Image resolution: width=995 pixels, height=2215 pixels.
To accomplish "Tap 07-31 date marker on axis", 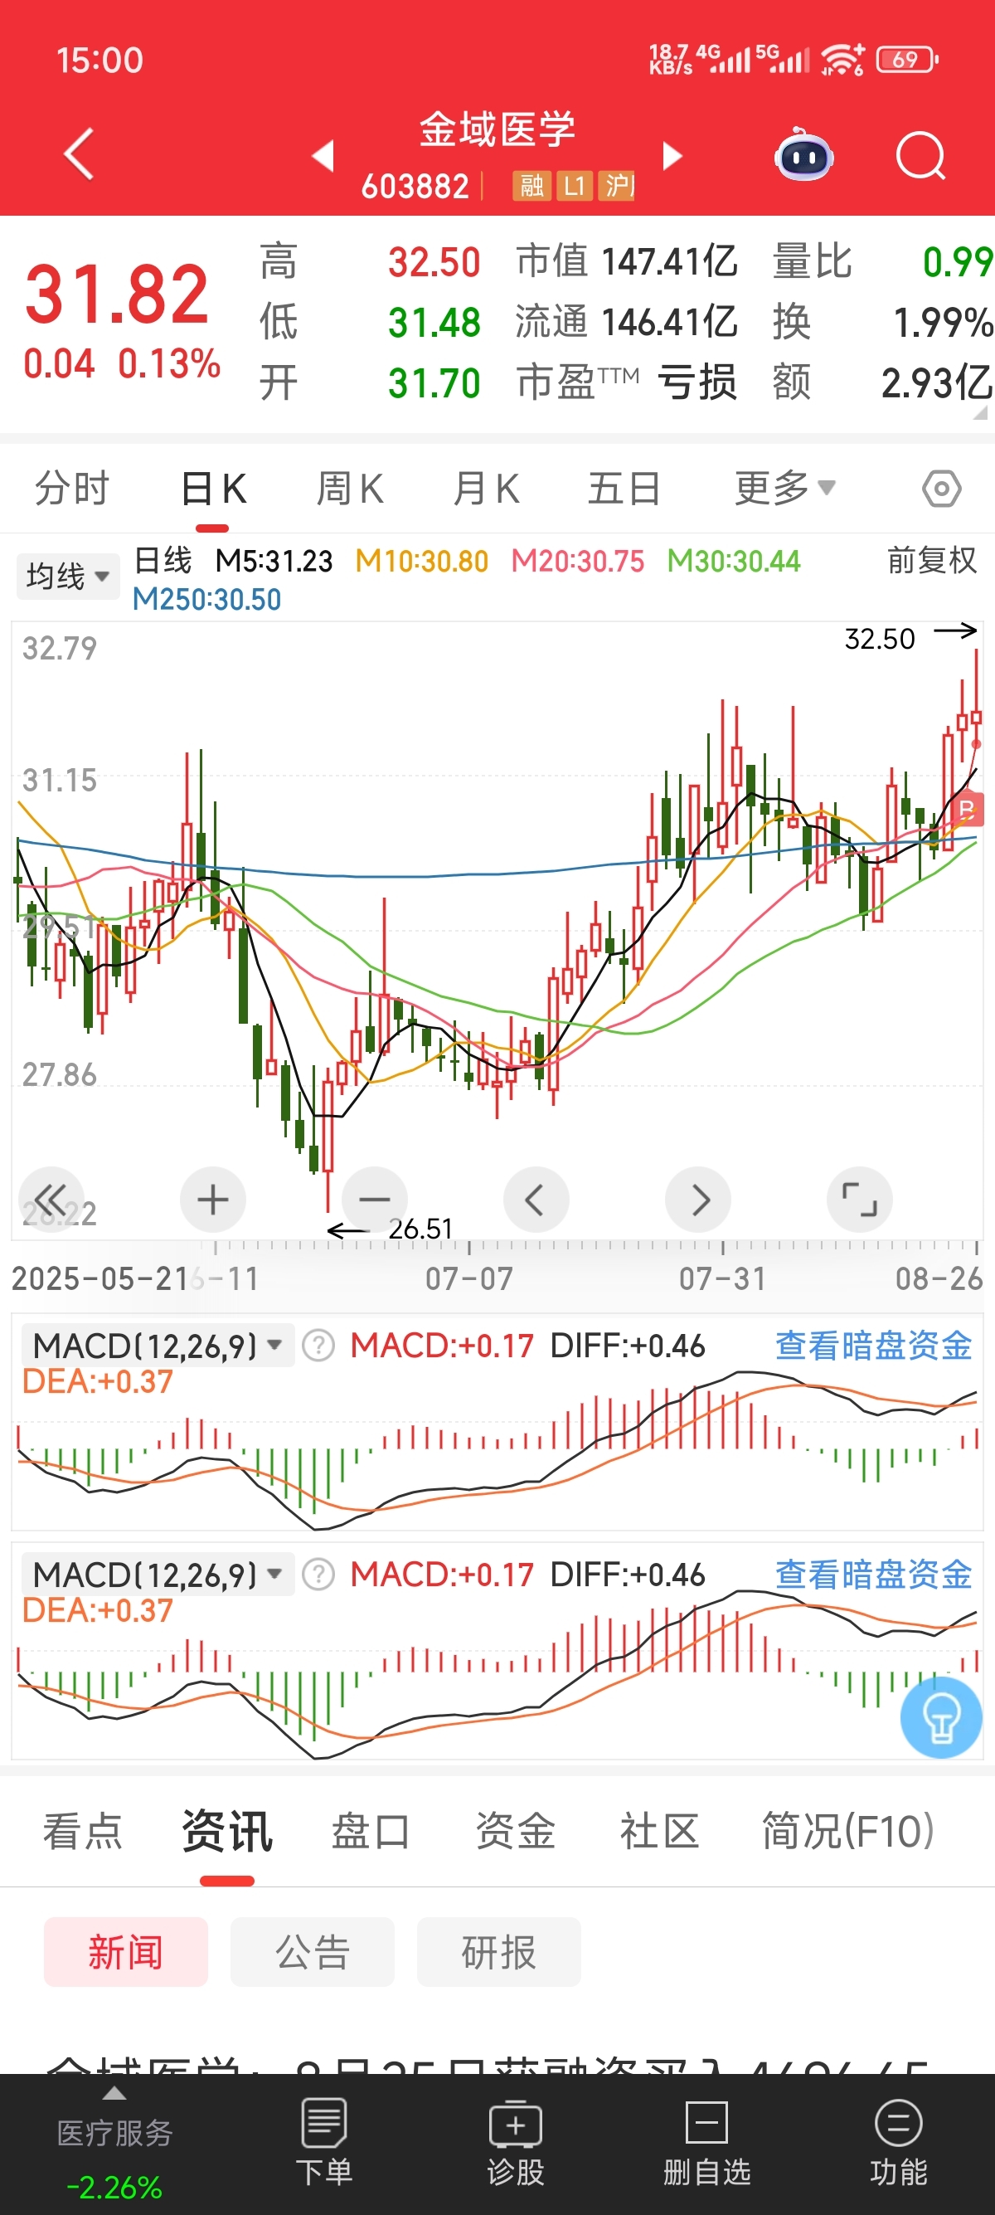I will click(723, 1278).
